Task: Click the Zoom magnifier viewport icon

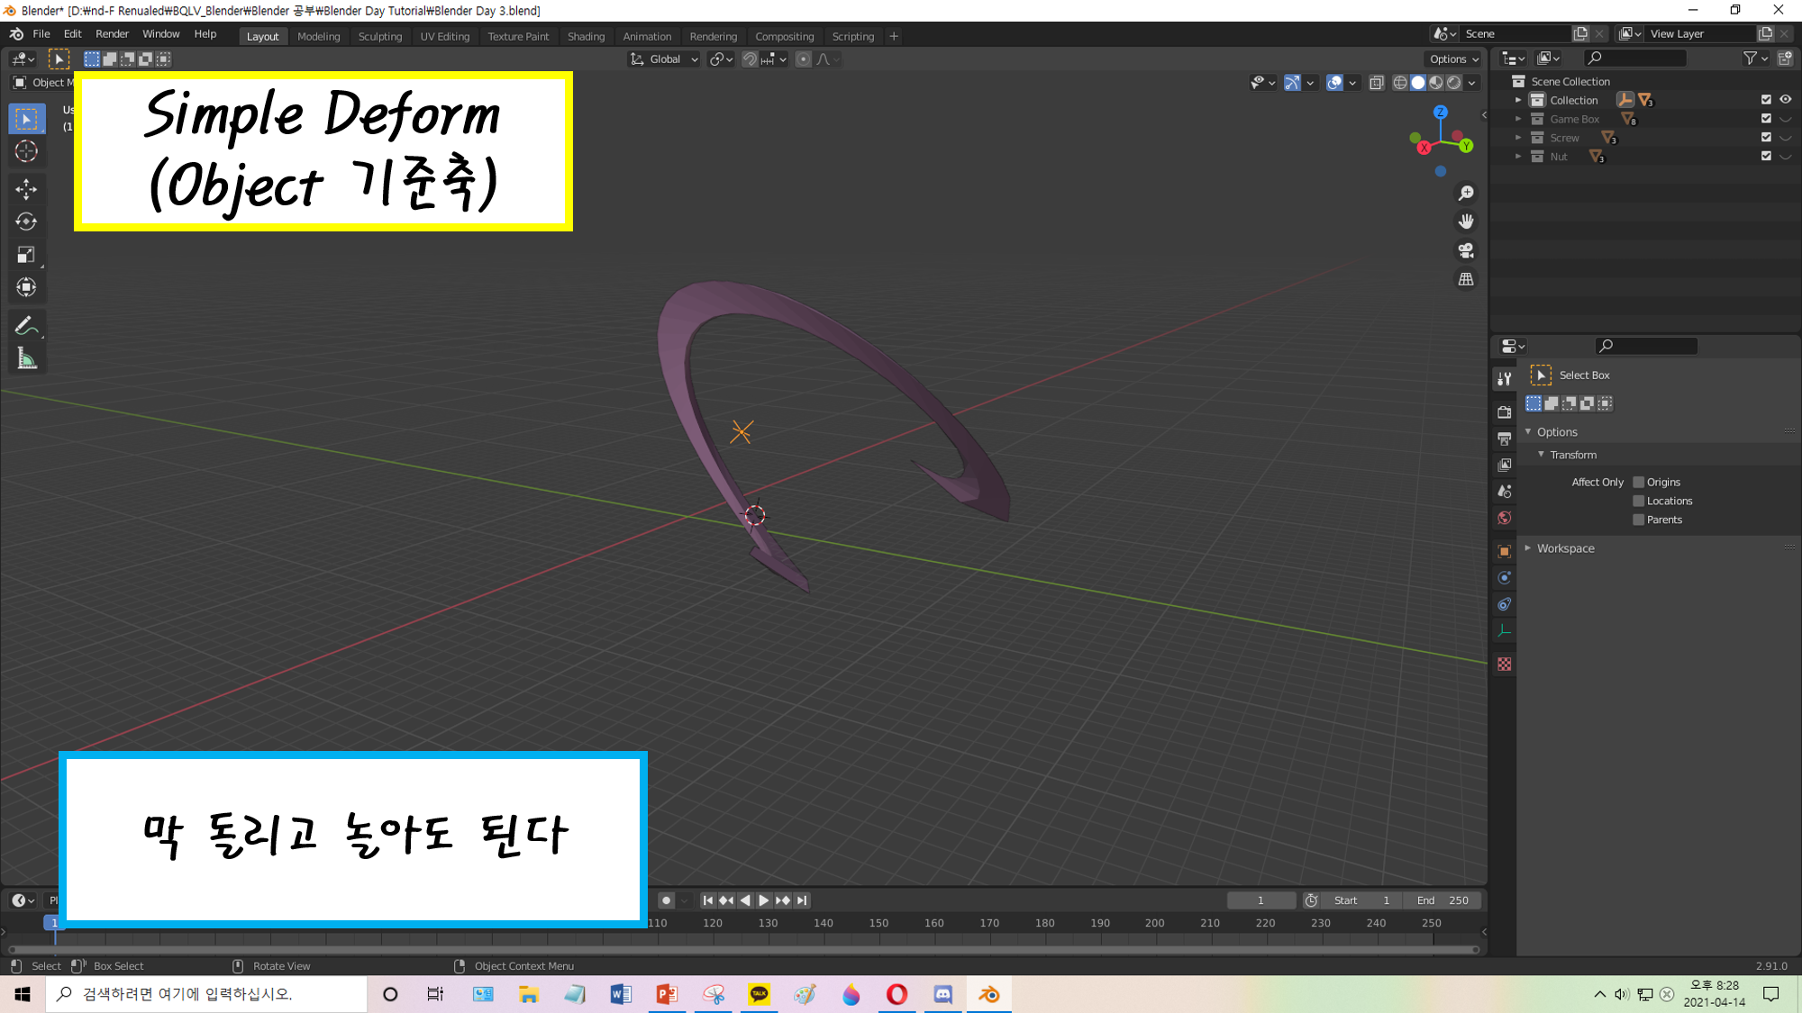Action: [x=1466, y=194]
